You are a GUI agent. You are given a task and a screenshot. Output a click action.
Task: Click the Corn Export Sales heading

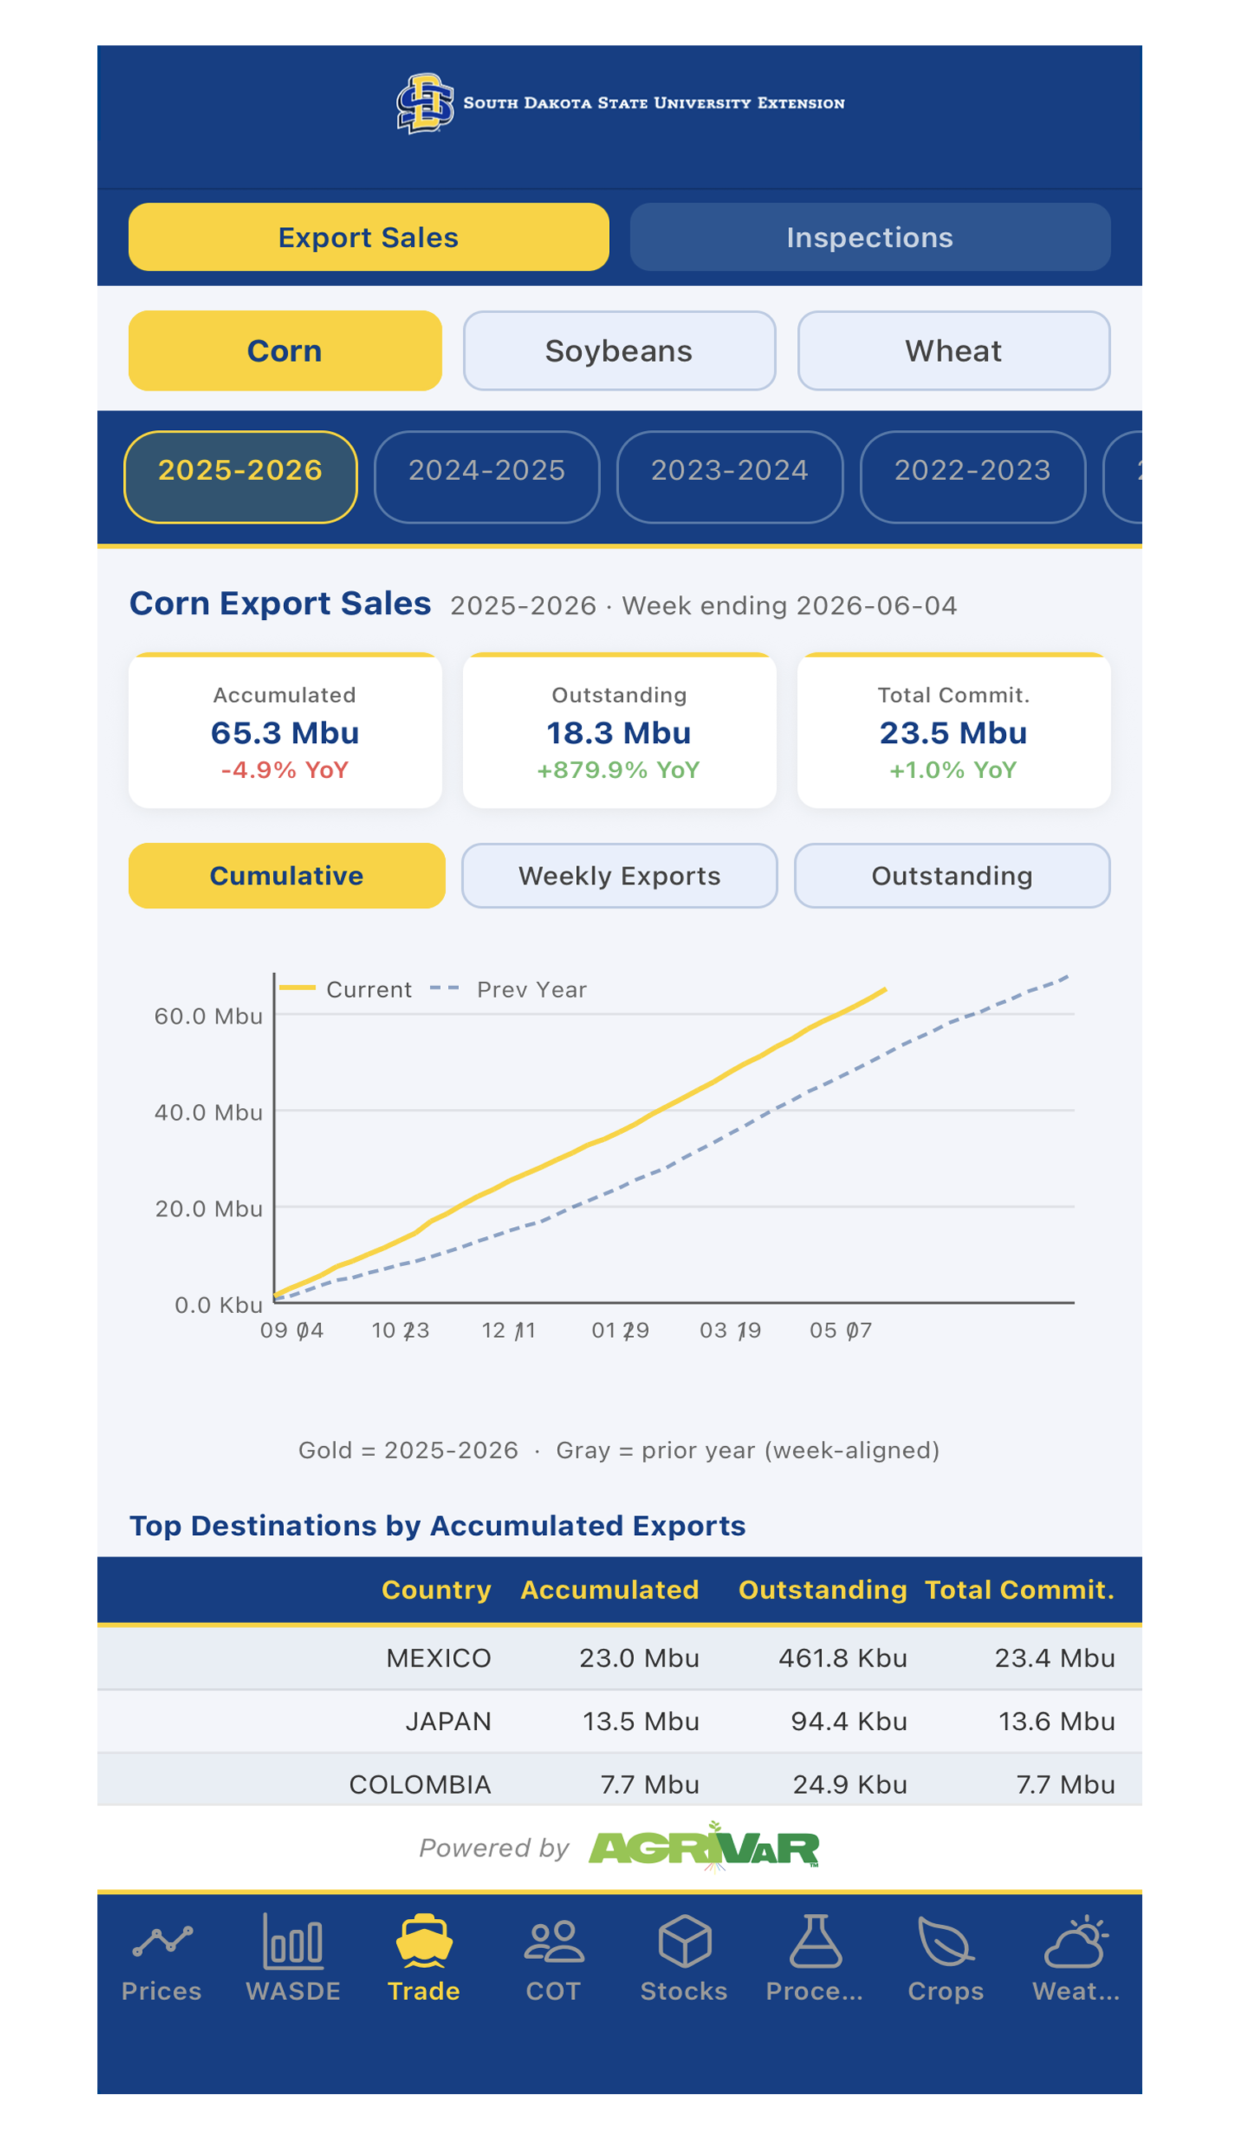pos(280,603)
